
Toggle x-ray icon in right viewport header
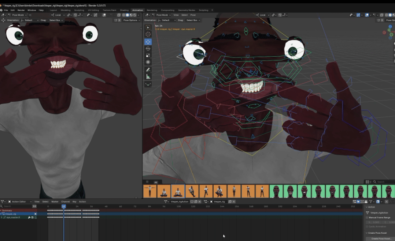pyautogui.click(x=381, y=15)
